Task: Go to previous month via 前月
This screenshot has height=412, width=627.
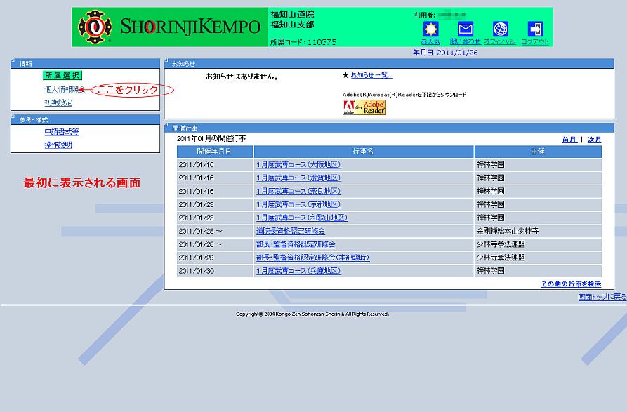Action: click(569, 140)
